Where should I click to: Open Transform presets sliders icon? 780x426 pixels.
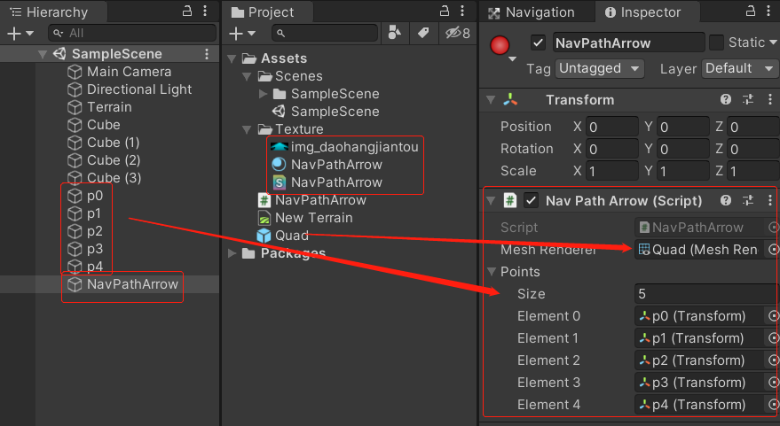coord(747,100)
